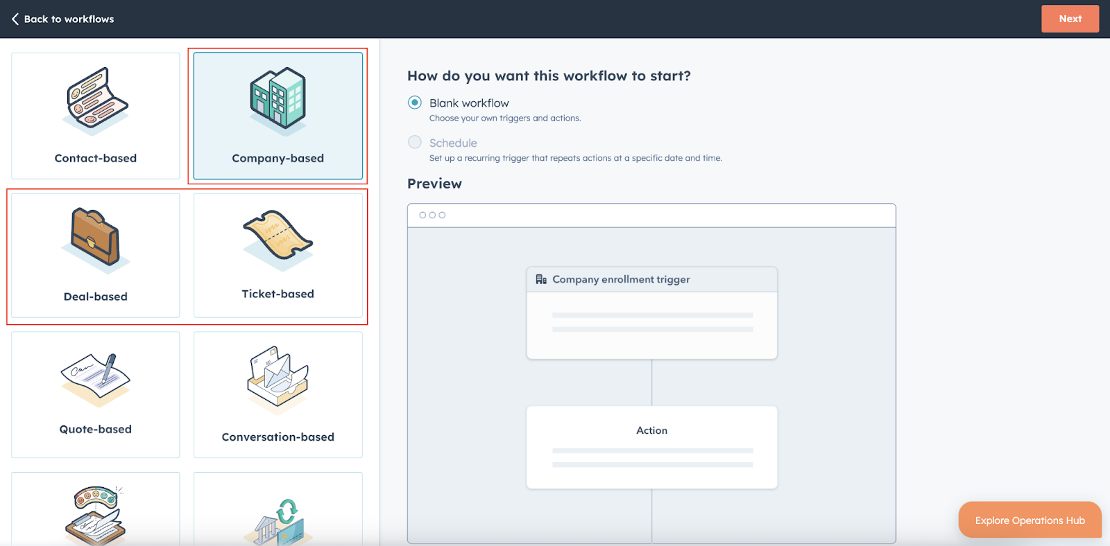1110x546 pixels.
Task: Click the Schedule label text
Action: 453,143
